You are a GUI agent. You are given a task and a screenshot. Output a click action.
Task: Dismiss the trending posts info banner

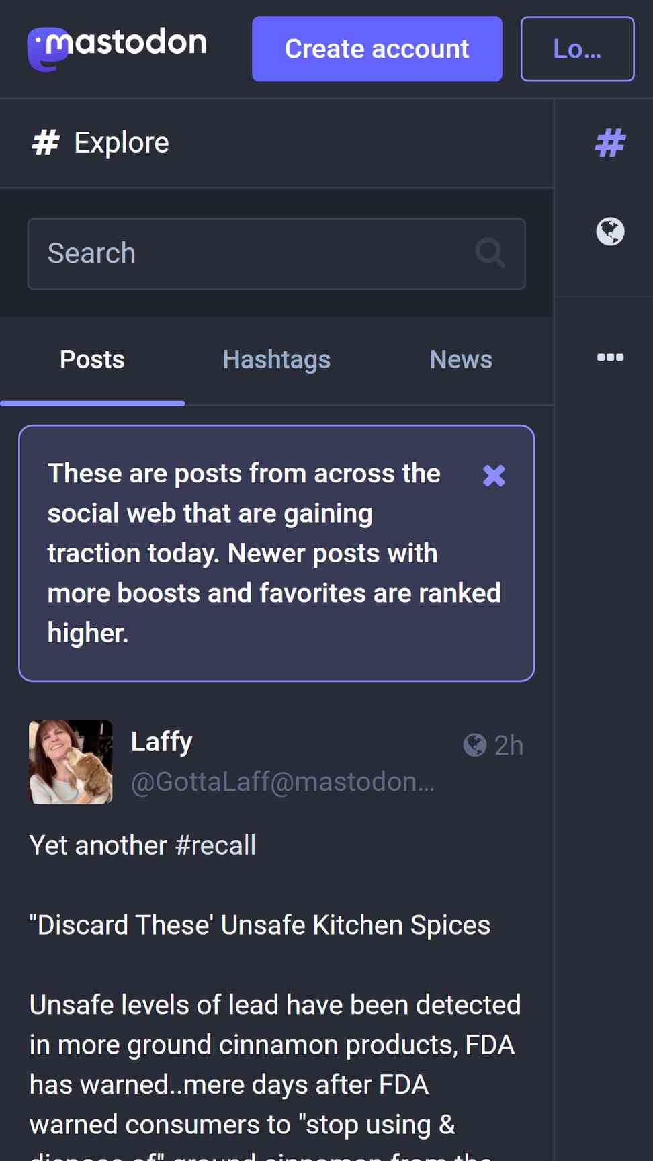[494, 476]
